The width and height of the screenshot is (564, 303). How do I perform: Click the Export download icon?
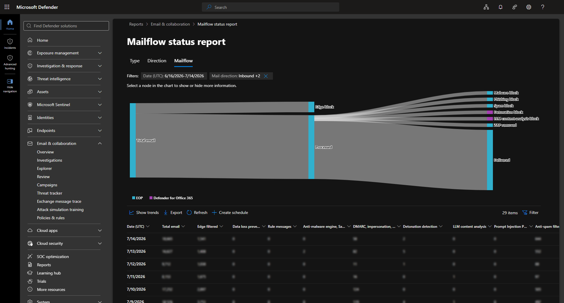coord(166,212)
